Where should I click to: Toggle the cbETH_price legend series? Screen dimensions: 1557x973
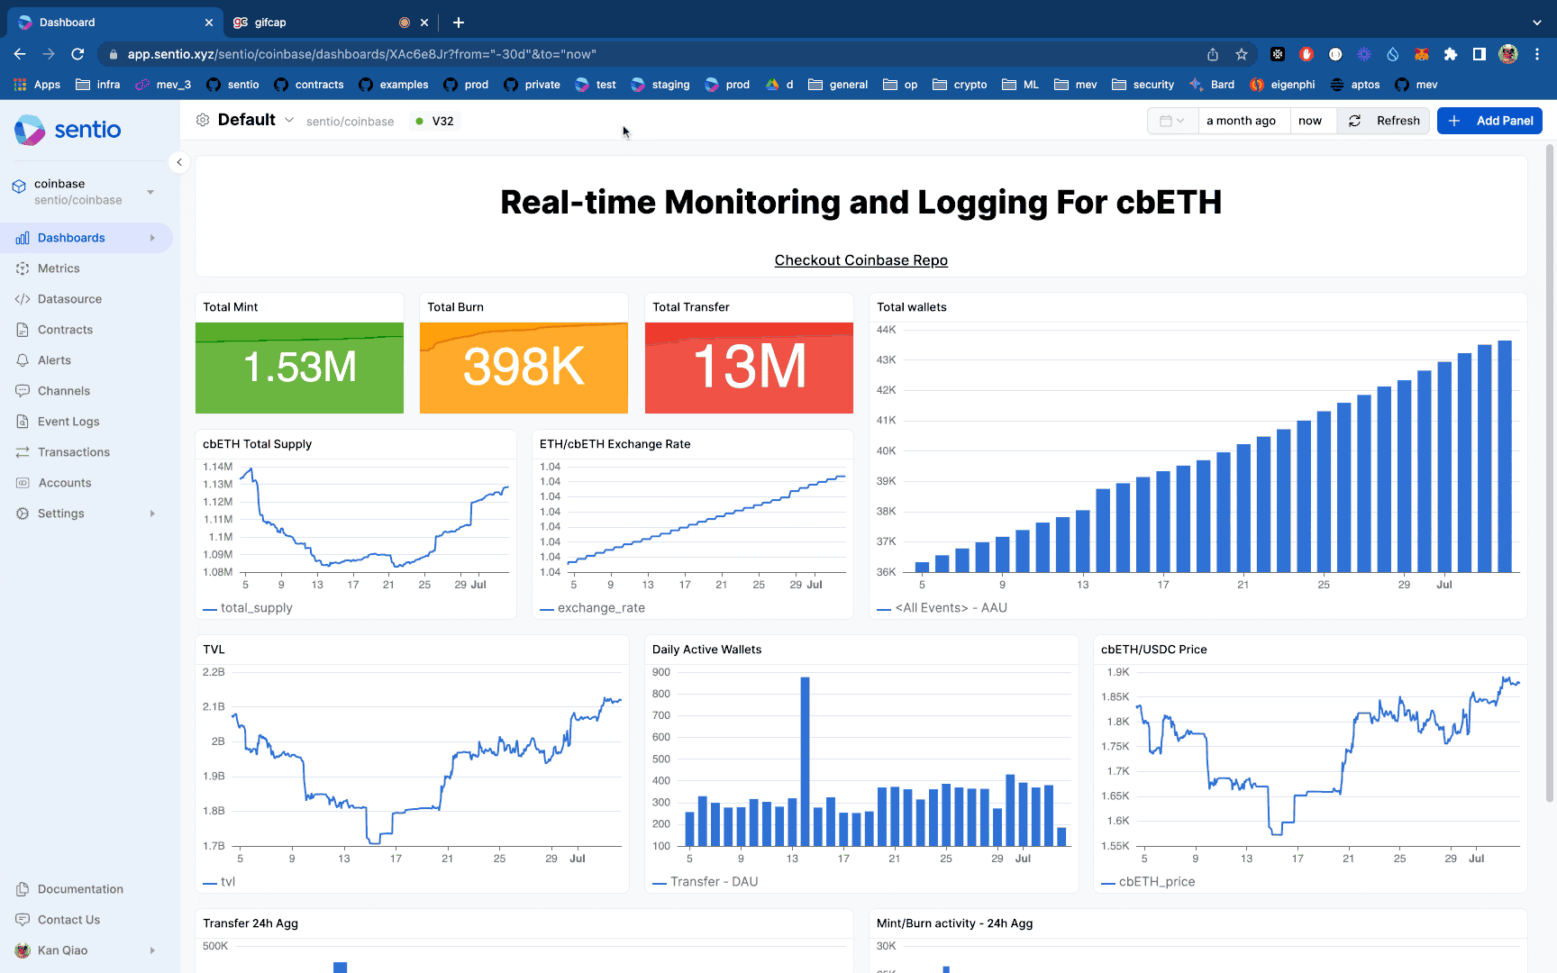[x=1148, y=882]
